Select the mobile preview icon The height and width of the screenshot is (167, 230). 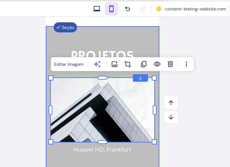click(111, 9)
